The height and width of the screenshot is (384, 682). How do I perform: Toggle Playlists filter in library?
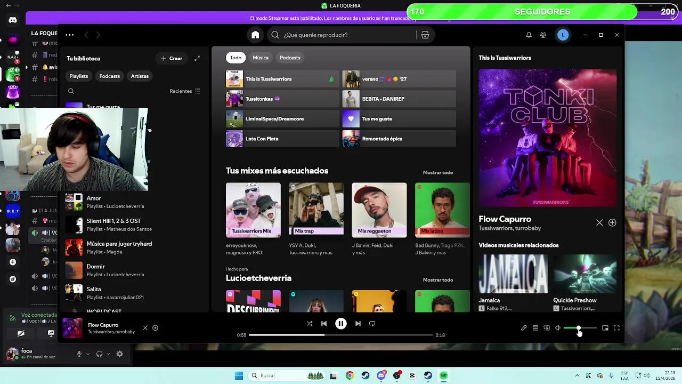(x=79, y=76)
